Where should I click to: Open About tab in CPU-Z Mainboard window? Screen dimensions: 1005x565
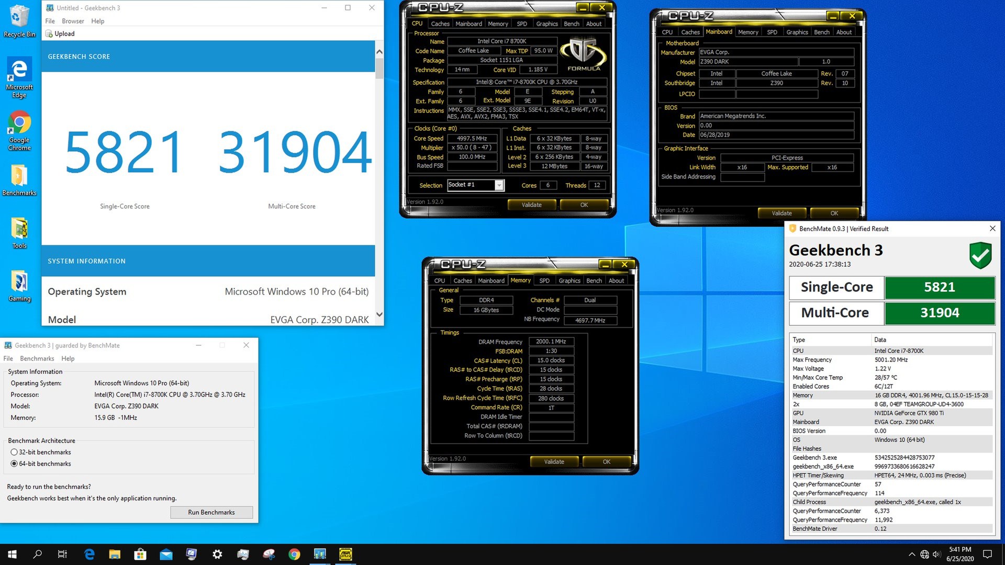coord(843,32)
